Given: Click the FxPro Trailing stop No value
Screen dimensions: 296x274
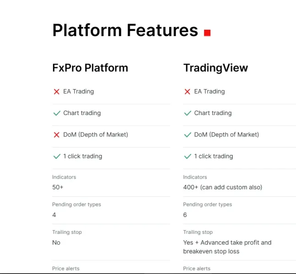Looking at the screenshot, I should [56, 242].
